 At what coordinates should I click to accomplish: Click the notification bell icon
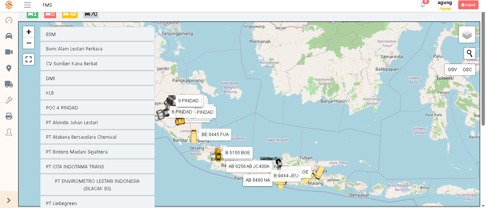(423, 5)
